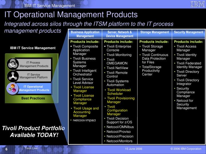
Task: Click the IBM logo in the header
Action: pyautogui.click(x=197, y=4)
